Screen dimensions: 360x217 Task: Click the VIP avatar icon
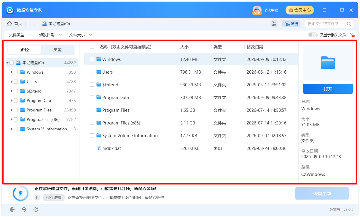click(x=257, y=10)
